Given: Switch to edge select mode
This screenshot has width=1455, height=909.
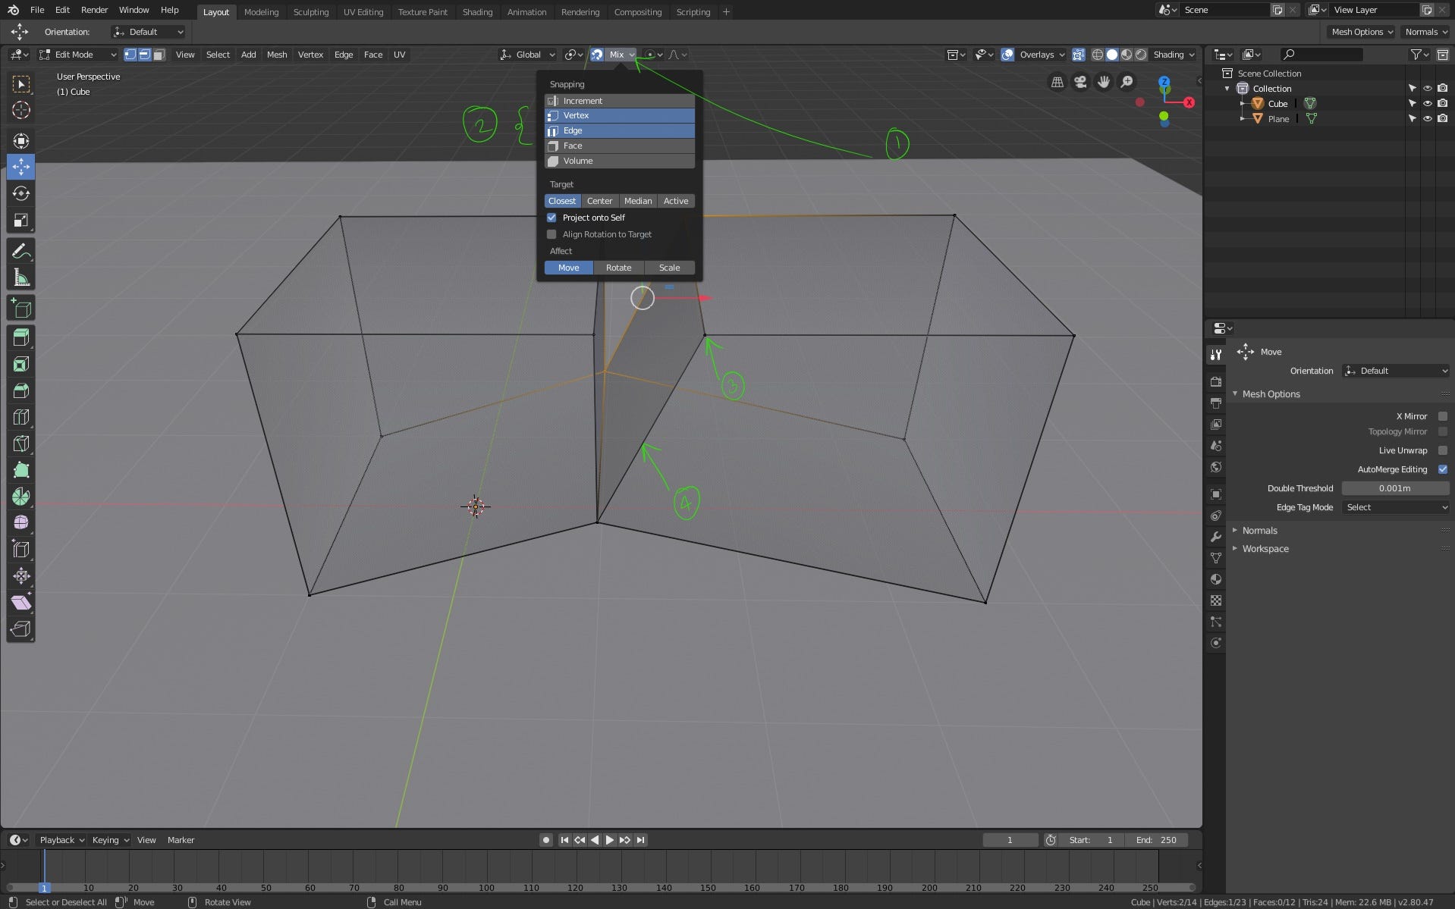Looking at the screenshot, I should (x=144, y=55).
